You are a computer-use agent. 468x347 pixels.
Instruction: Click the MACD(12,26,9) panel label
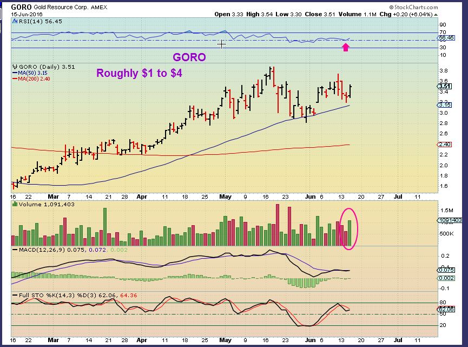(42, 250)
